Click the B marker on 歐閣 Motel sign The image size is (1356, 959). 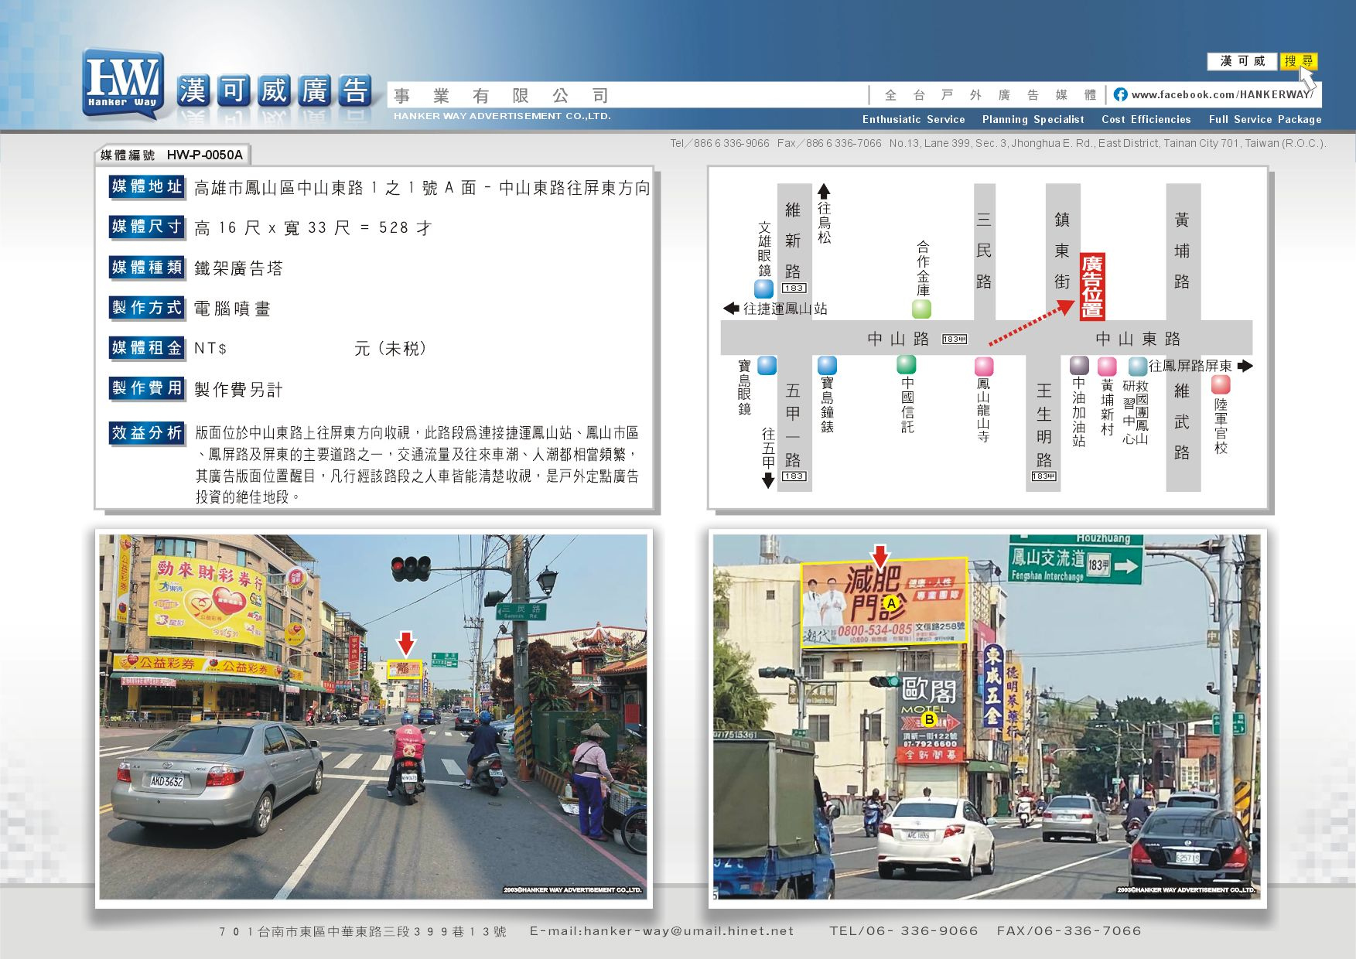pos(929,719)
